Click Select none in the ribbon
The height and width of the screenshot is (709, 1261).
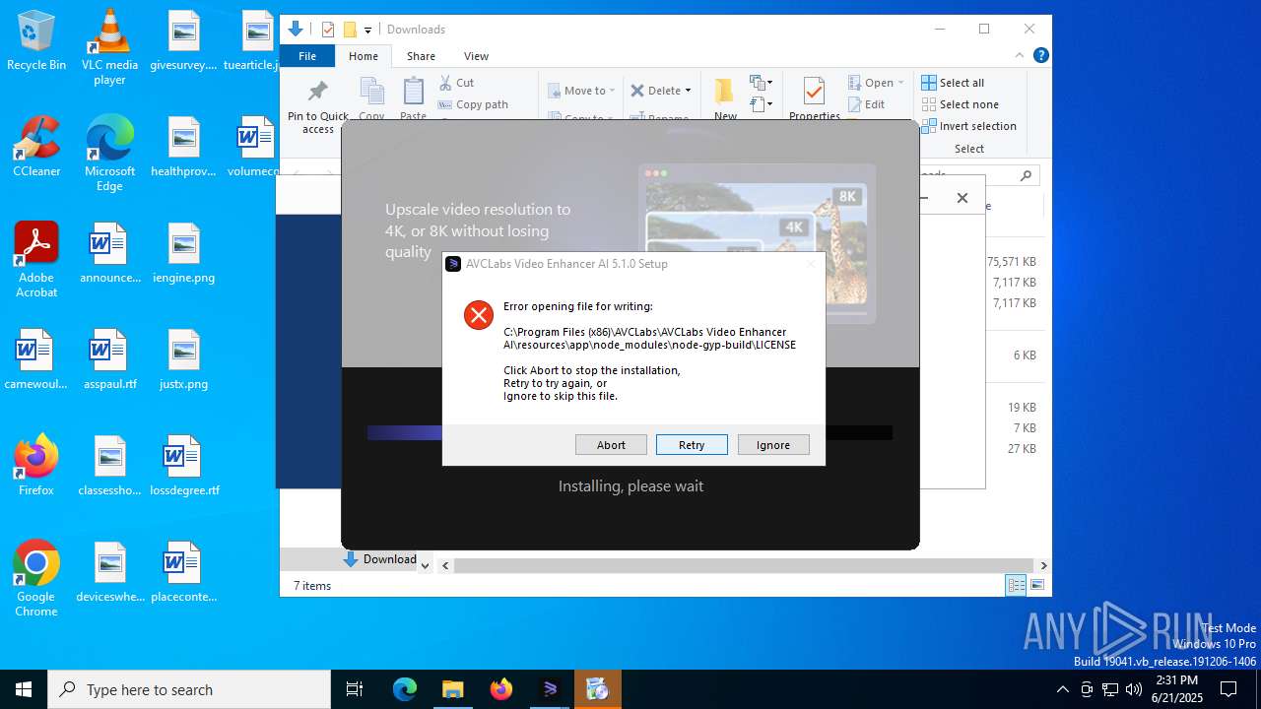(x=961, y=104)
